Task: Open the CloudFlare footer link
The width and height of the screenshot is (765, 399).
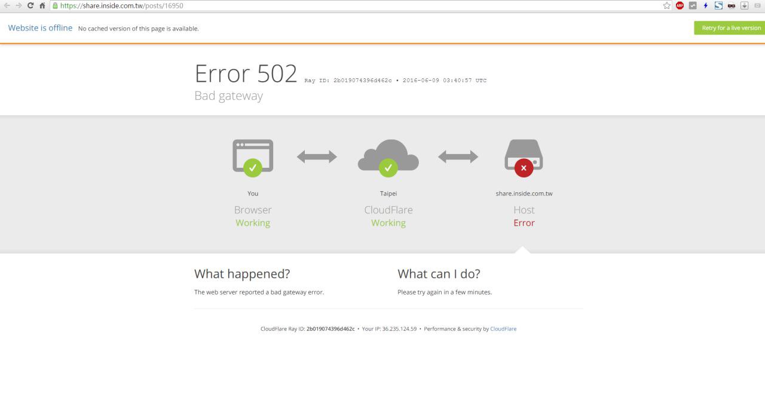Action: pyautogui.click(x=503, y=329)
